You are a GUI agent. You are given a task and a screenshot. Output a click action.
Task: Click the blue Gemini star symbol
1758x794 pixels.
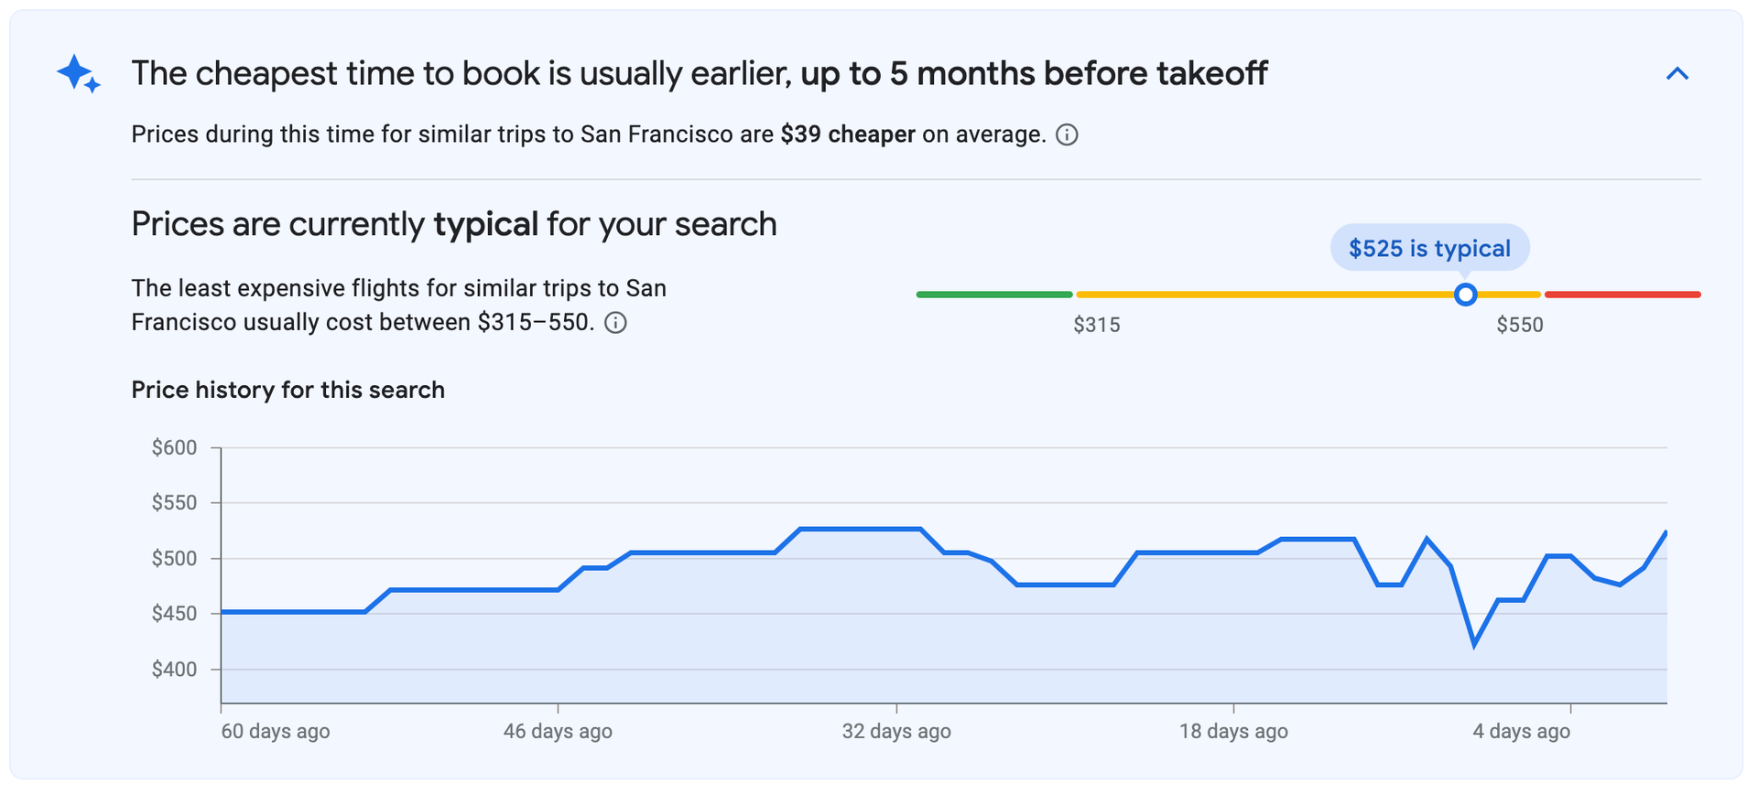click(79, 74)
